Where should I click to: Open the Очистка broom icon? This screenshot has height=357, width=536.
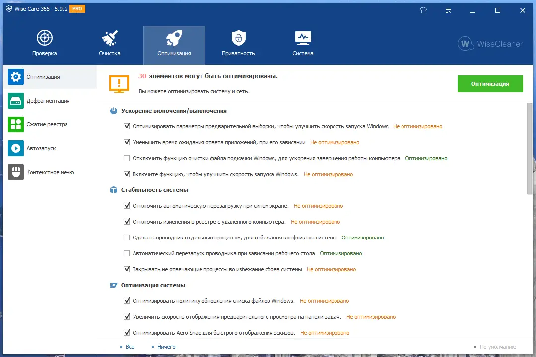109,38
